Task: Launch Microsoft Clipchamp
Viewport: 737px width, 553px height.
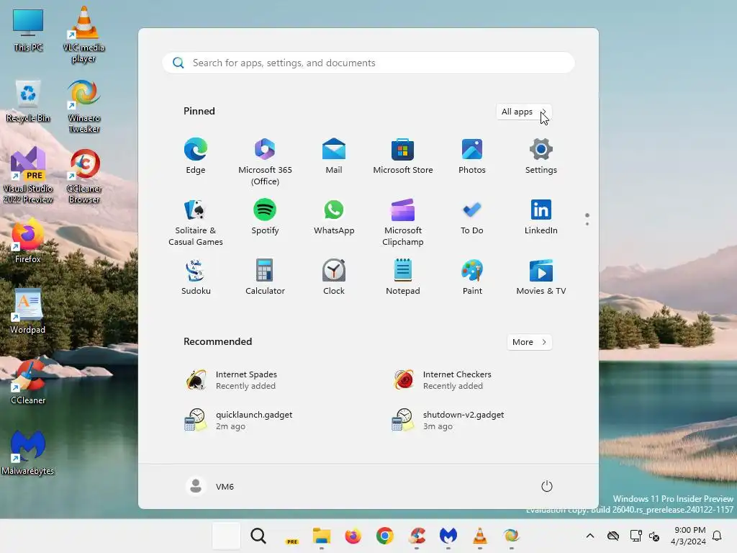Action: pos(403,223)
